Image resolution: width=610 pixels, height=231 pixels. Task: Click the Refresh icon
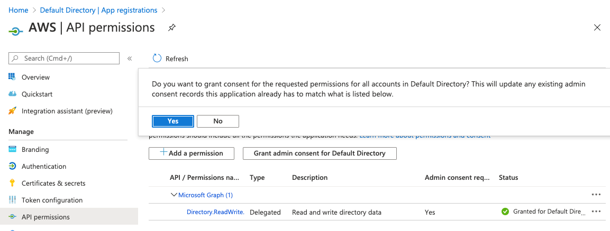click(x=157, y=59)
